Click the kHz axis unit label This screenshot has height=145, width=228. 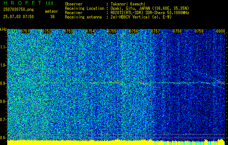(x=3, y=29)
